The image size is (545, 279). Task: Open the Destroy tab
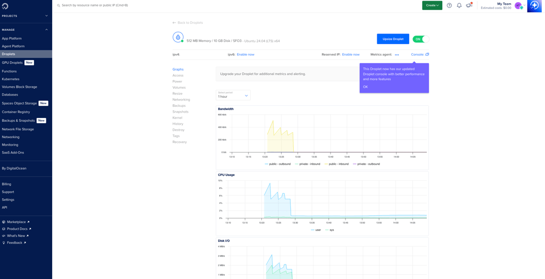tap(178, 130)
